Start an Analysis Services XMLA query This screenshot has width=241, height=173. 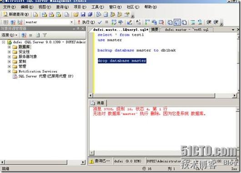59,15
